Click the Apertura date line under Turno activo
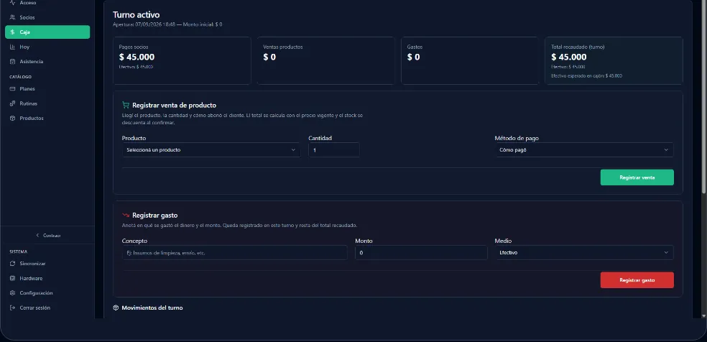 coord(167,24)
